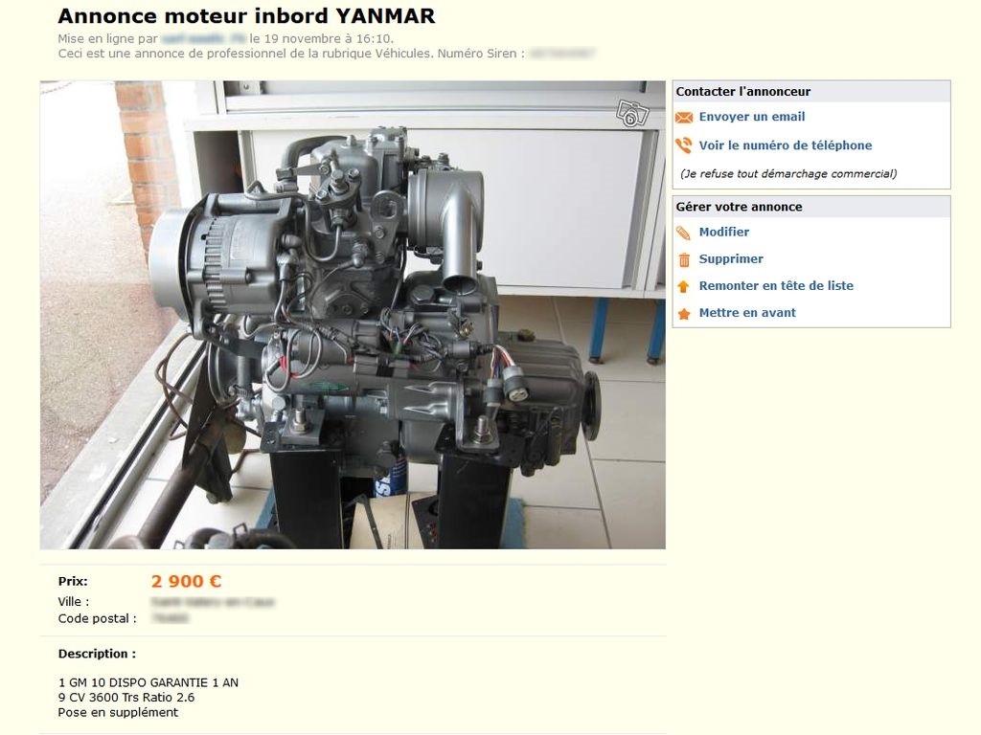
Task: Click the Contacter l'annonceur panel header
Action: coord(811,91)
